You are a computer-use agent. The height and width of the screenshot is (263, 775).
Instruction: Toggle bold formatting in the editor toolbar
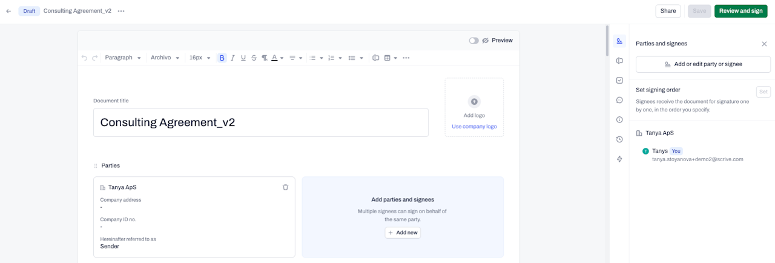pyautogui.click(x=222, y=58)
